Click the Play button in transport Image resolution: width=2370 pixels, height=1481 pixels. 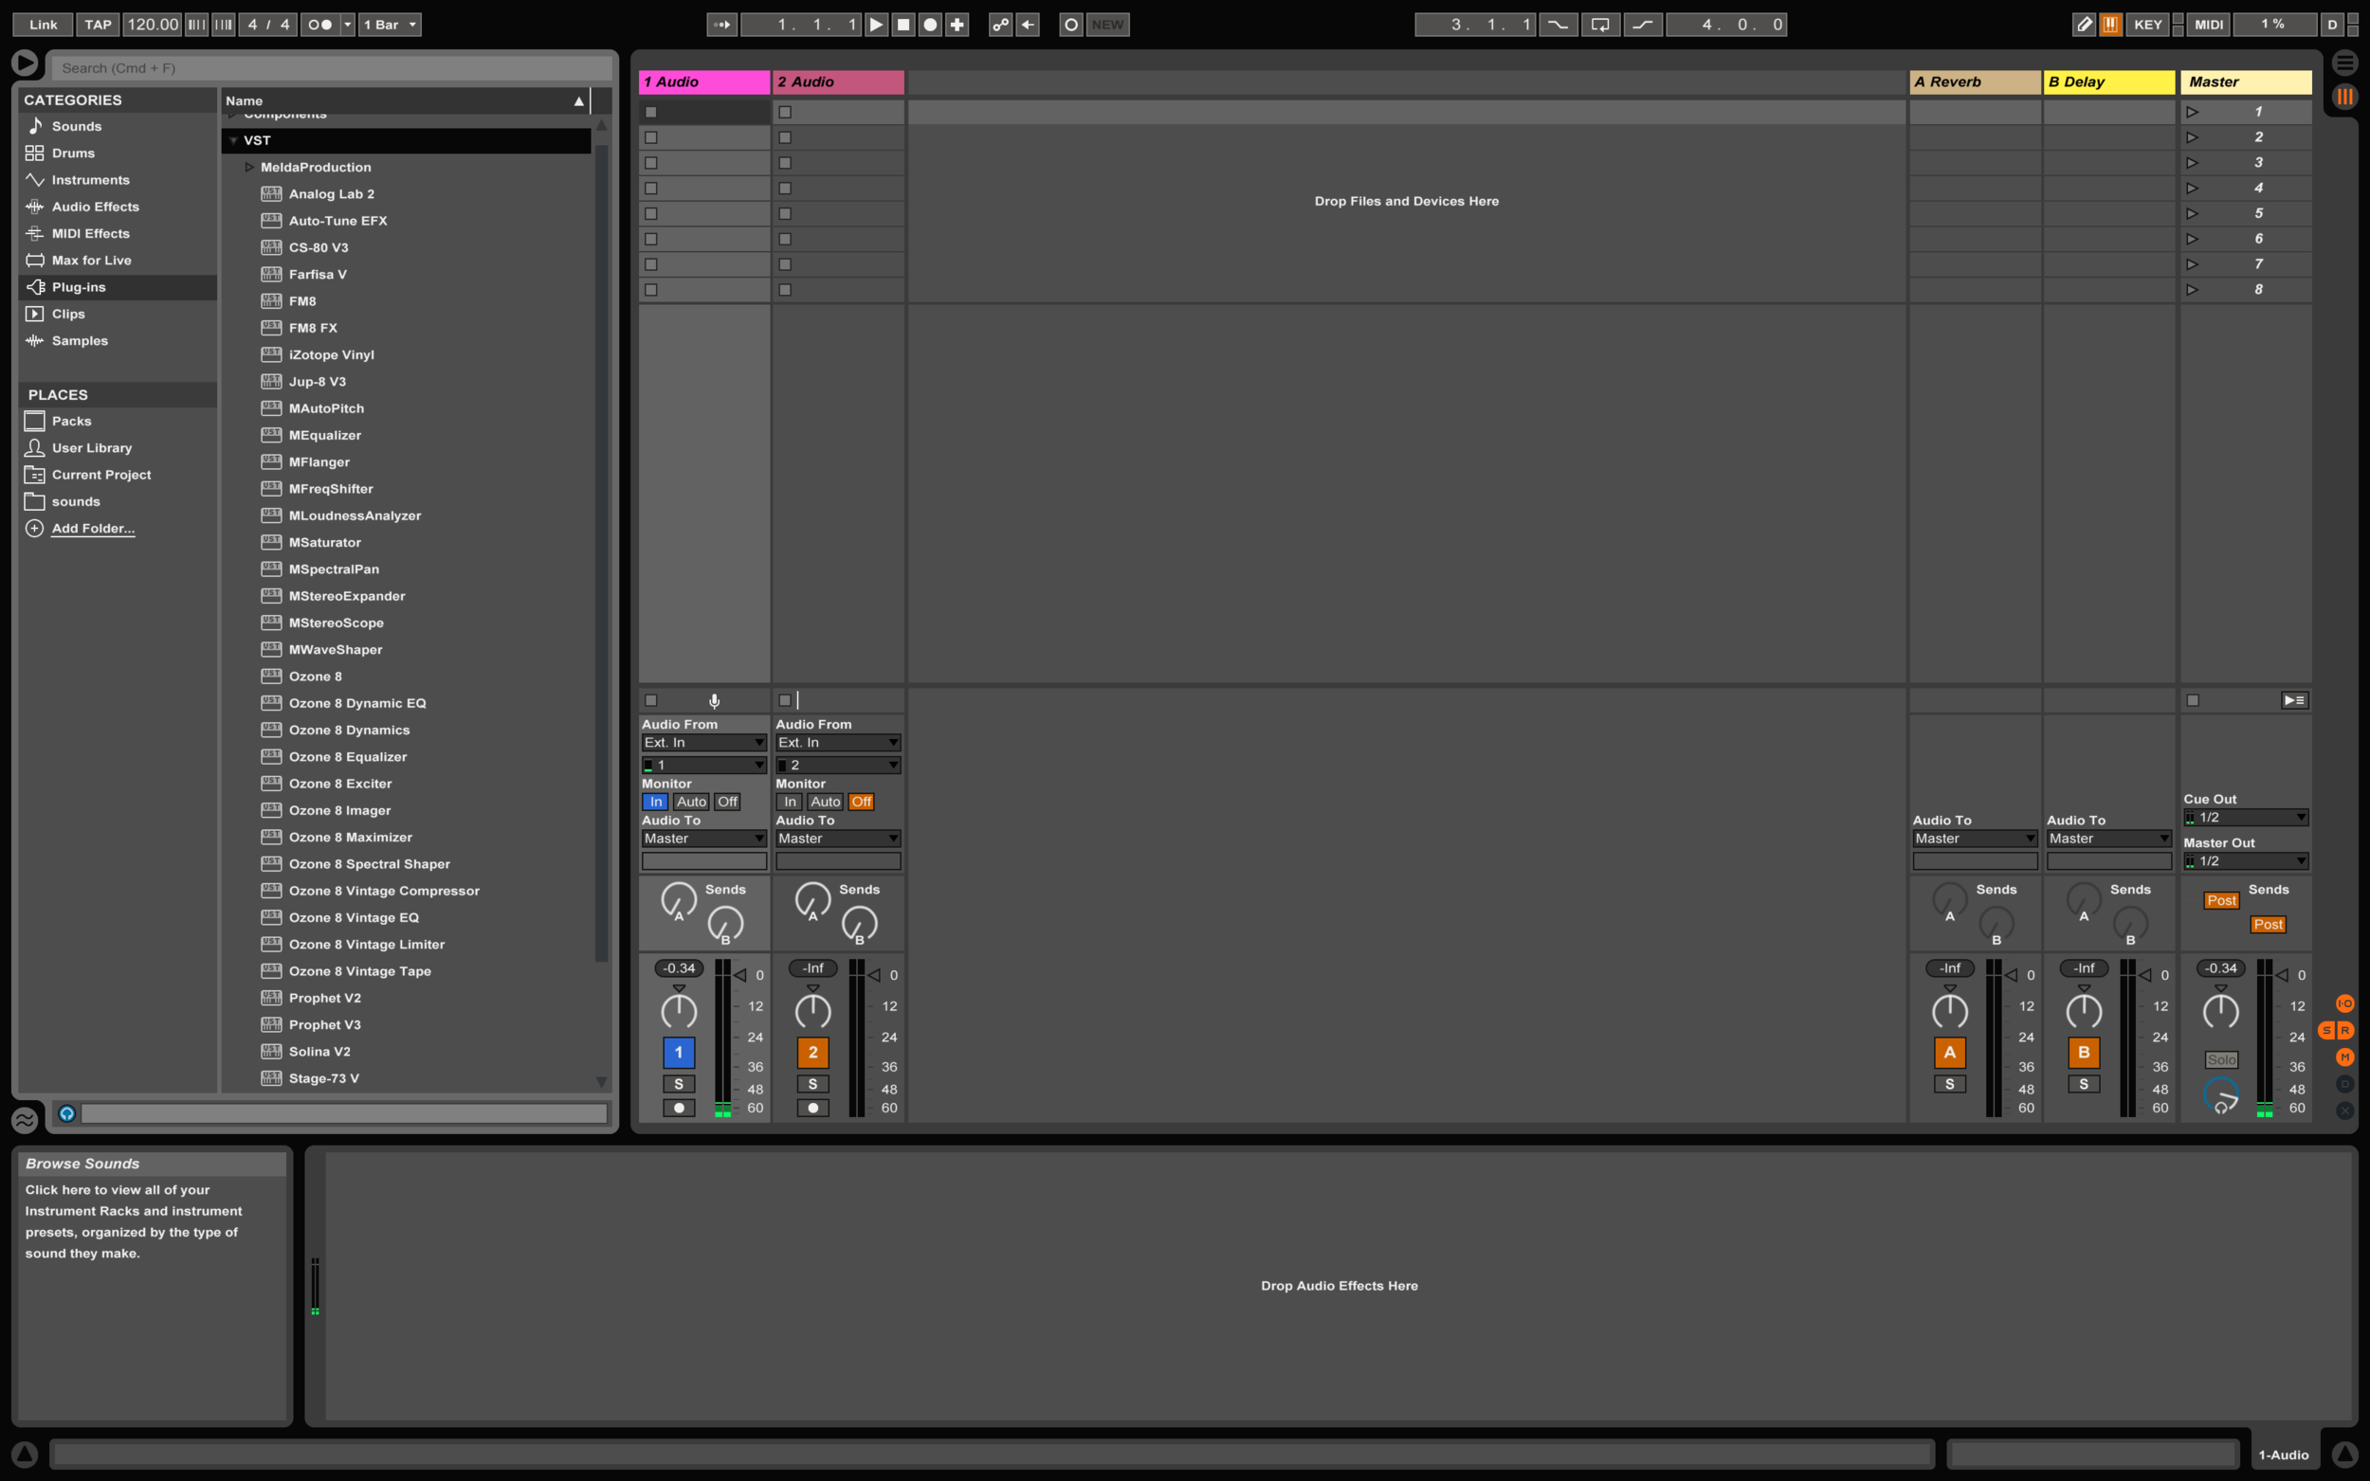tap(877, 25)
